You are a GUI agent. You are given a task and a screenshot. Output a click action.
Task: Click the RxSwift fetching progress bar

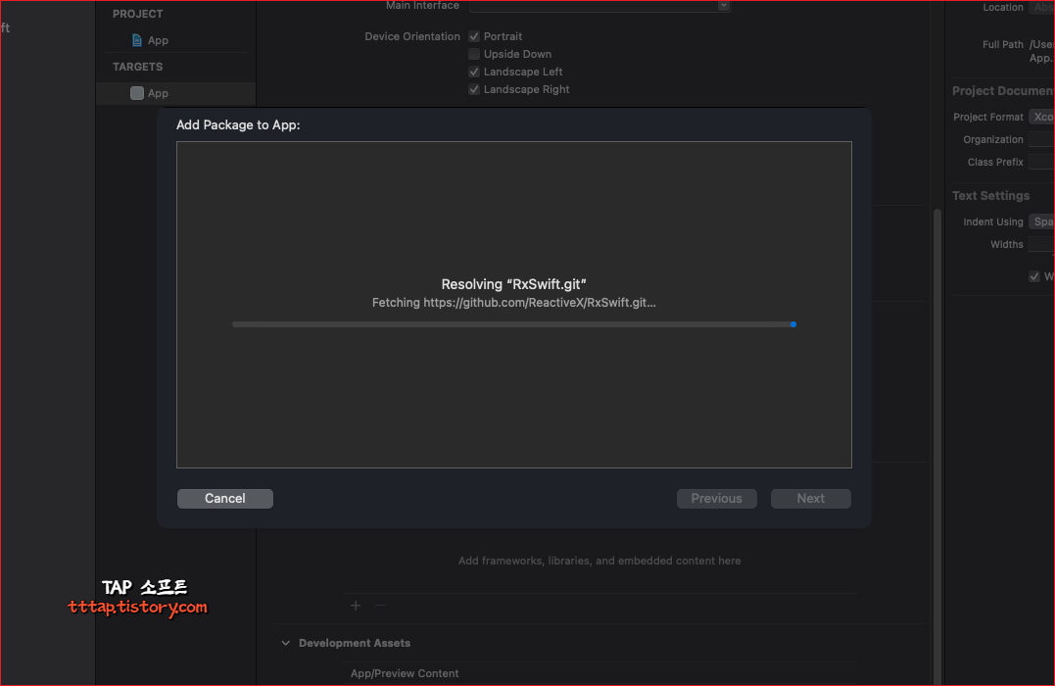(x=514, y=324)
